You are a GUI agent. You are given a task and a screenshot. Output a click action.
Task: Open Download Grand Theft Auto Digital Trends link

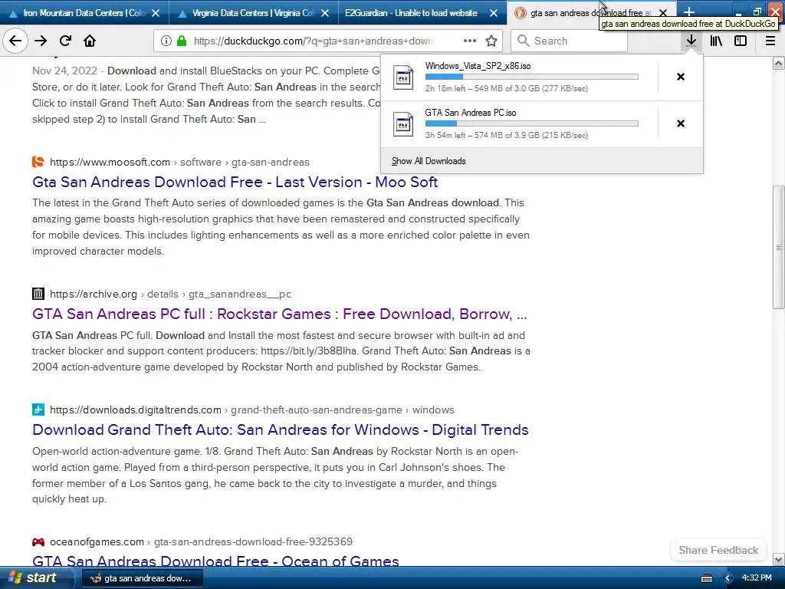[281, 429]
